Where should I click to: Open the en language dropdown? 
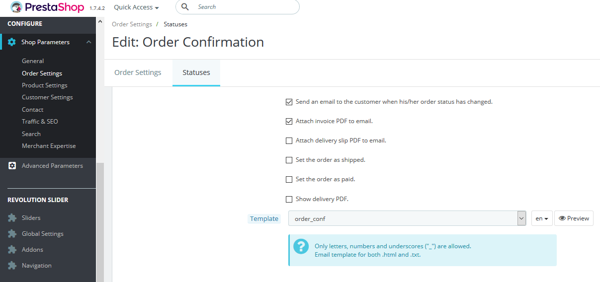[542, 218]
